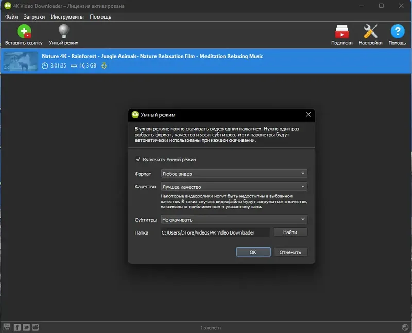This screenshot has width=412, height=333.
Task: Open the Формат dropdown
Action: 234,174
